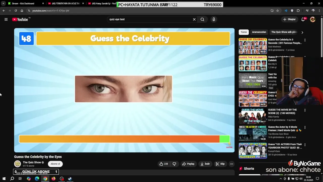Subscribe with the Abone ol button
The height and width of the screenshot is (182, 323).
coord(55,164)
